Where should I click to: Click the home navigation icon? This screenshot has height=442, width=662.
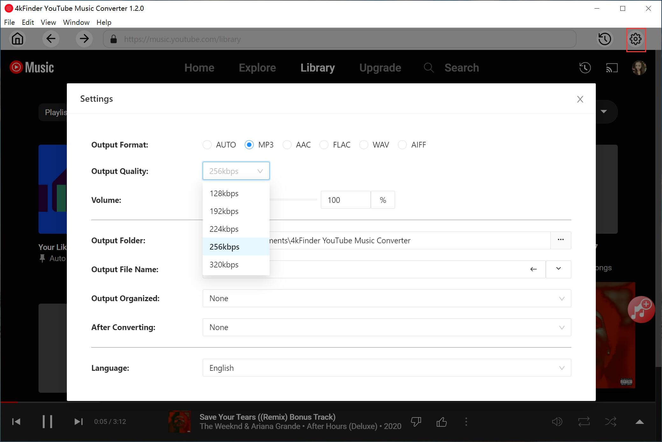pos(17,39)
